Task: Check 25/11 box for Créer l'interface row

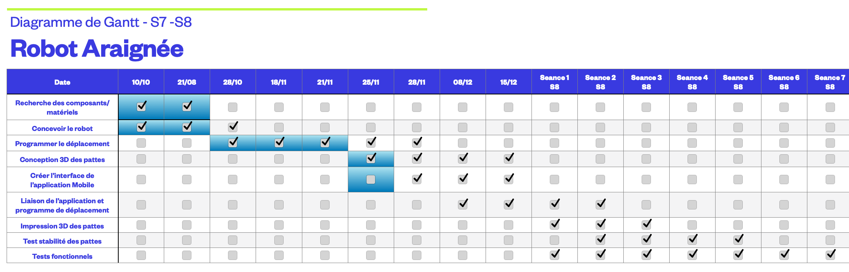Action: coord(371,180)
